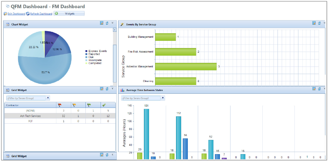Screen dimensions: 329x162
Task: Click the Average Time between States chart icon
Action: pyautogui.click(x=122, y=90)
